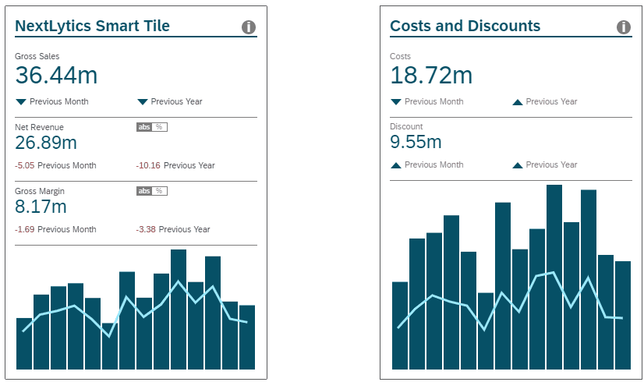Click Gross Margin -1.69 Previous Month deviation
The image size is (644, 382).
pyautogui.click(x=25, y=229)
